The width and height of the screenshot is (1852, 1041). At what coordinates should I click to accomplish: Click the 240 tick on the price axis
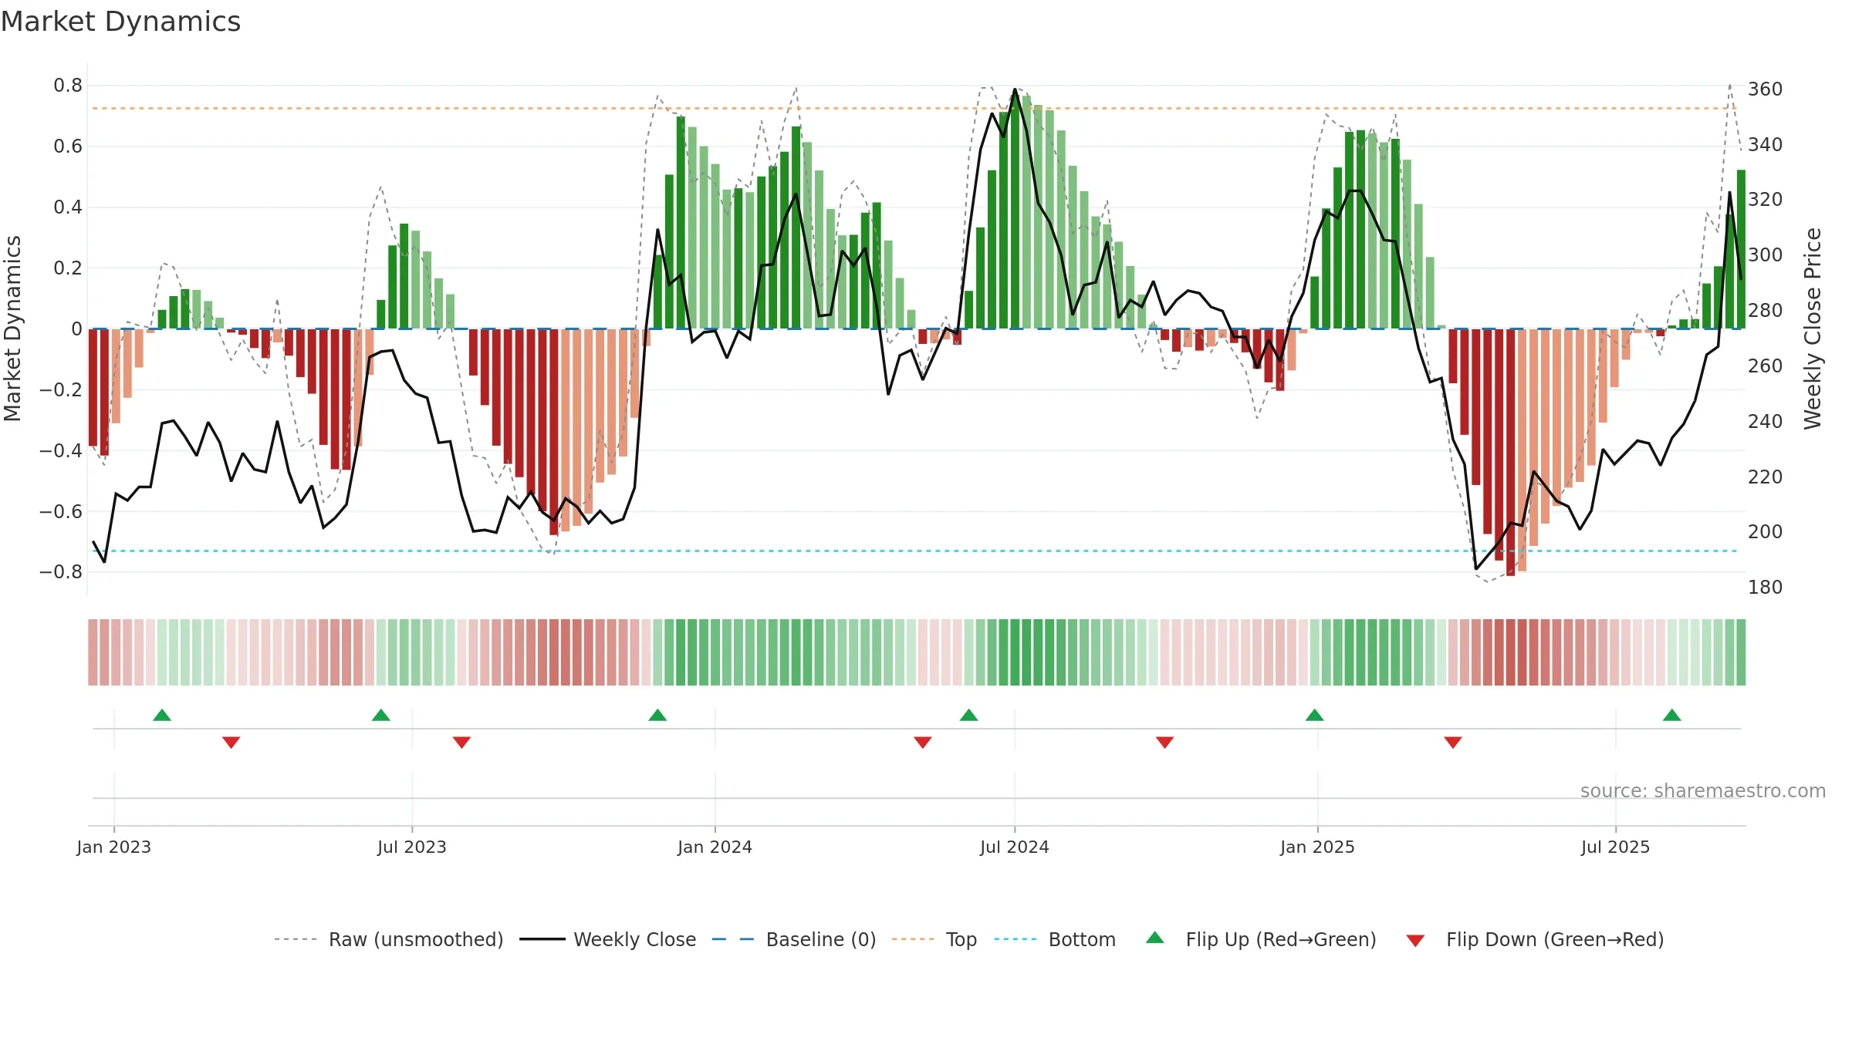[x=1766, y=422]
